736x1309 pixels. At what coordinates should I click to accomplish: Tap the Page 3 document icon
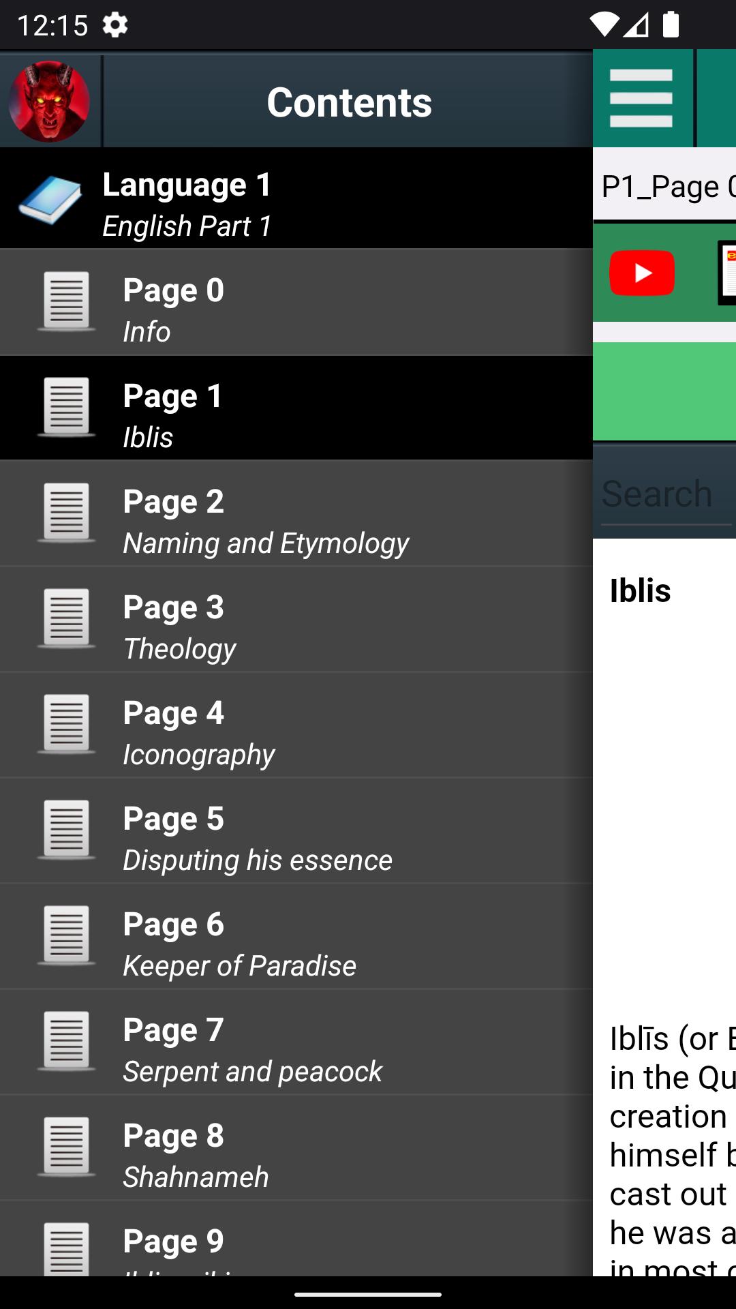(66, 618)
